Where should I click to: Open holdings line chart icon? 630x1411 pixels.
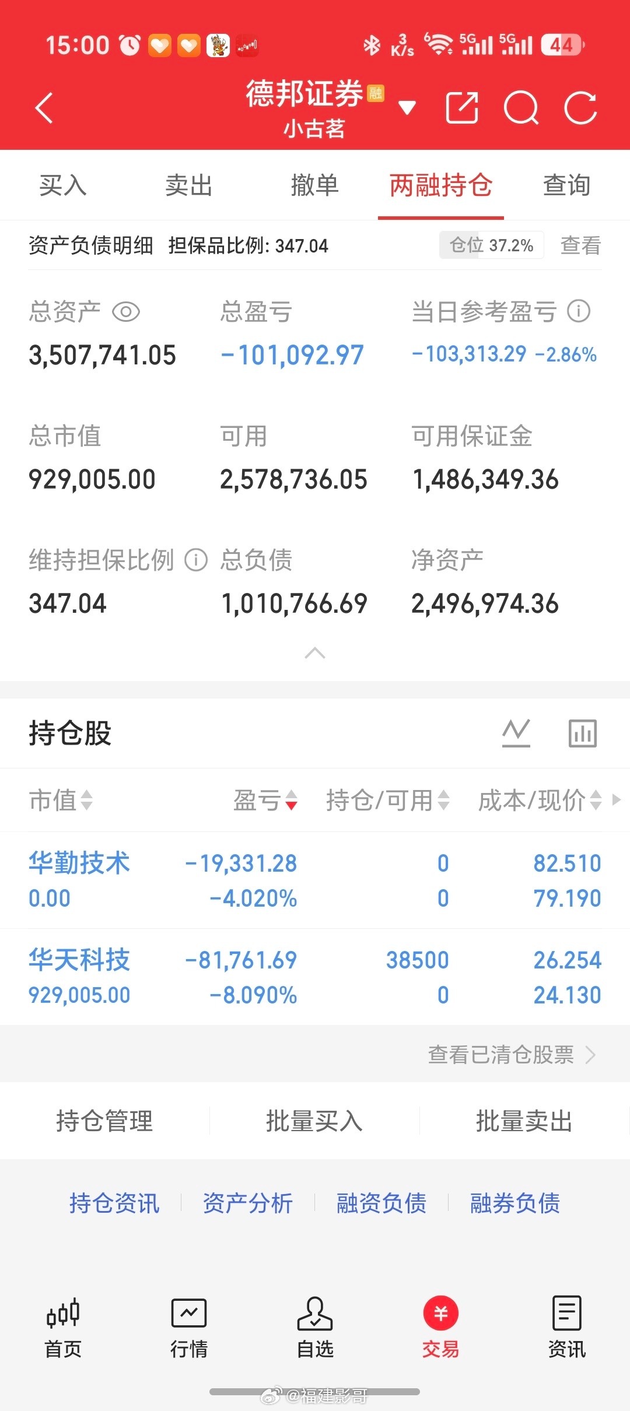coord(517,733)
